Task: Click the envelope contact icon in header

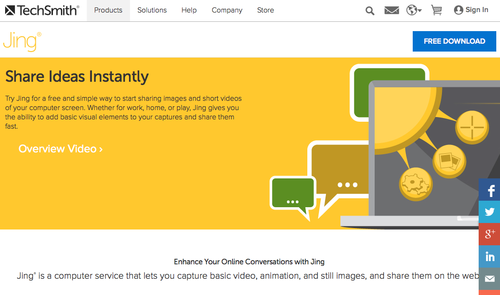Action: click(x=391, y=11)
